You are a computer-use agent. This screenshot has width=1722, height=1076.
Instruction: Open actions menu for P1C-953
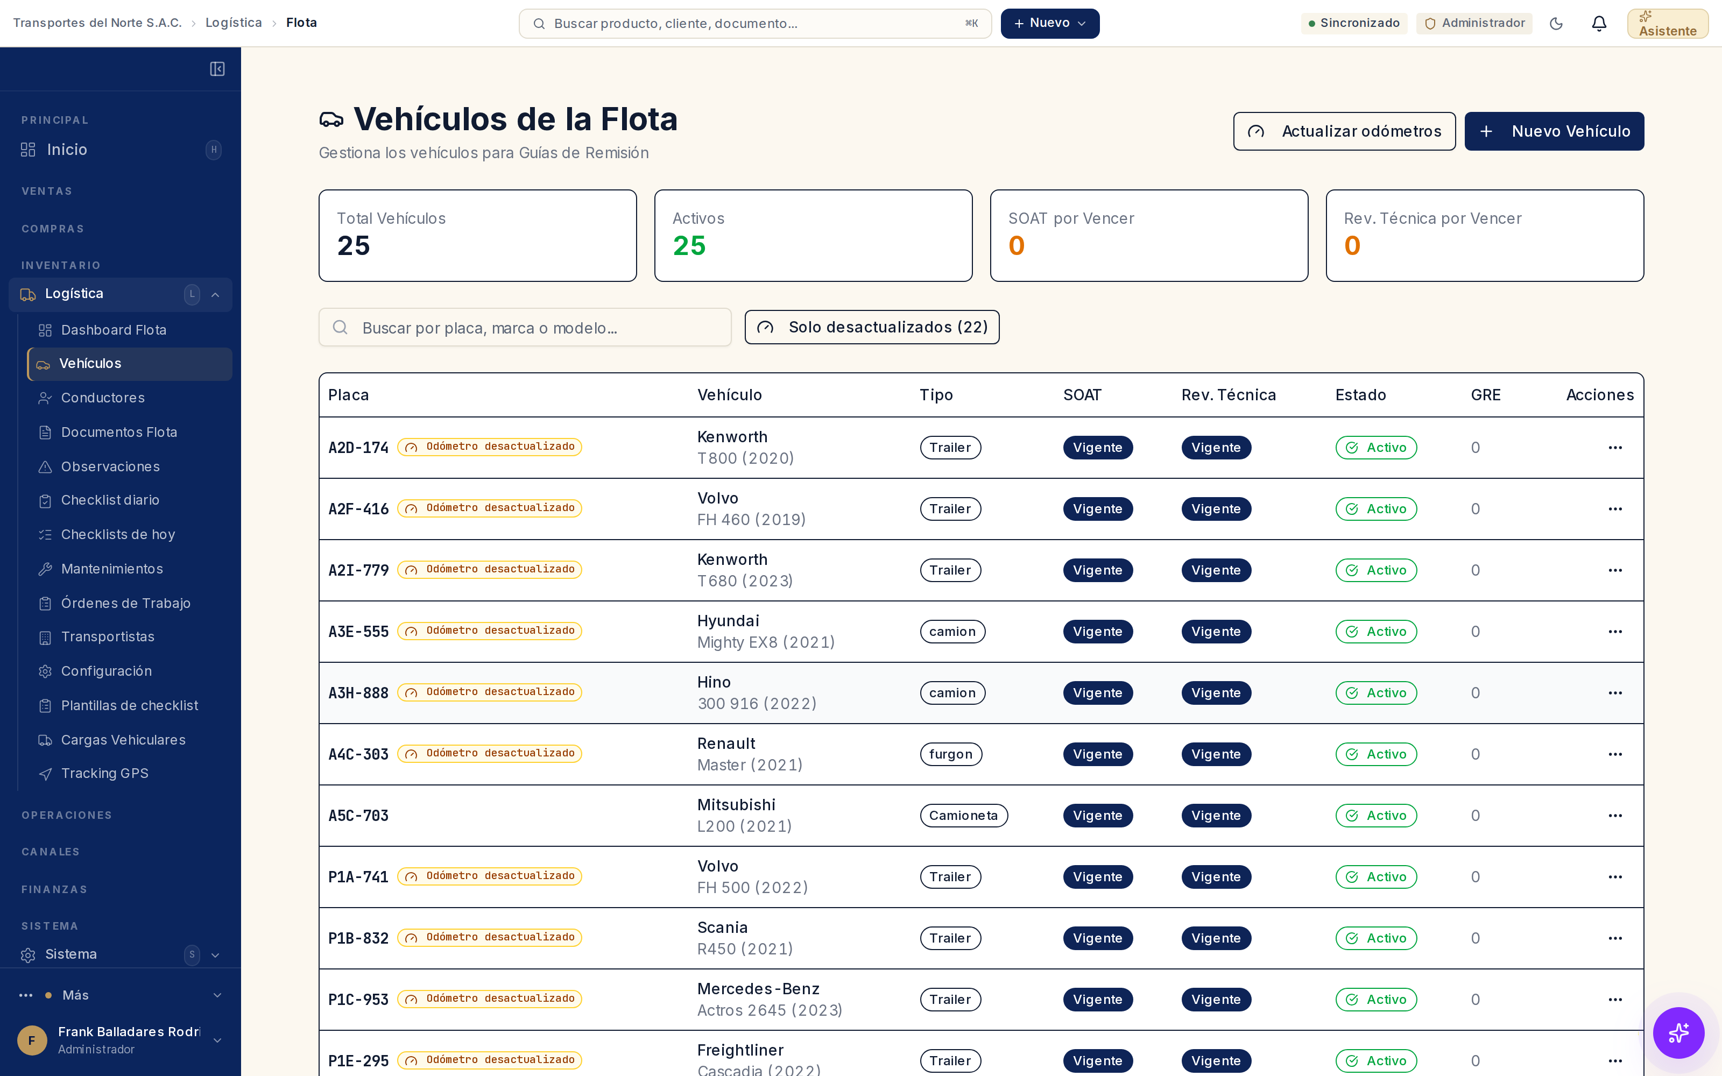point(1615,999)
